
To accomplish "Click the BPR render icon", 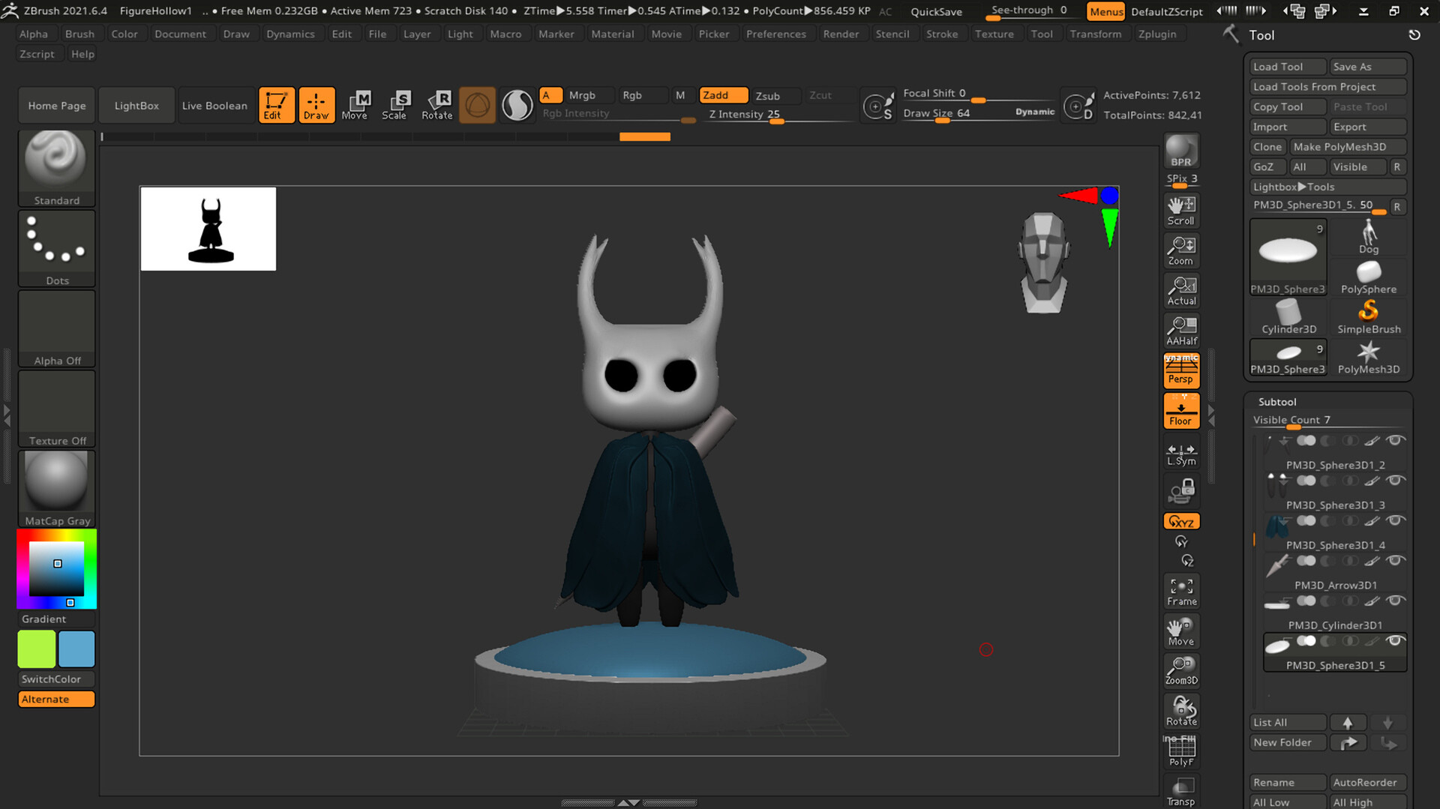I will [1180, 150].
